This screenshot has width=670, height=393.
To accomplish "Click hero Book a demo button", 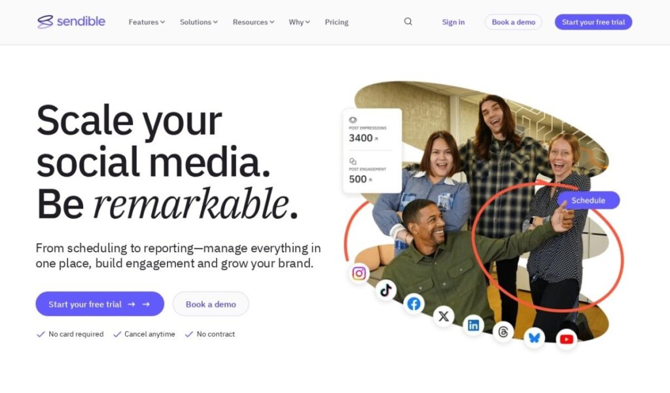I will (x=211, y=304).
